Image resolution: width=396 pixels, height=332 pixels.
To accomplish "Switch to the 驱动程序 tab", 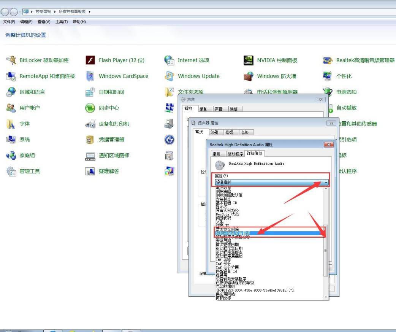I will tap(235, 154).
